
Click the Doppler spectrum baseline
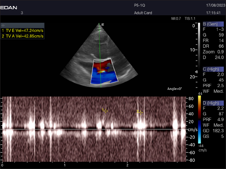(94, 129)
